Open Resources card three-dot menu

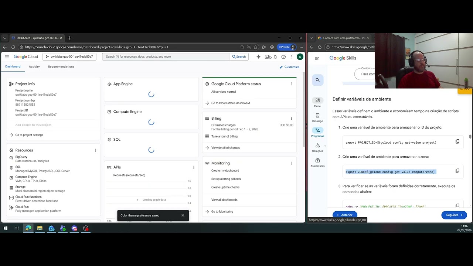[x=96, y=150]
